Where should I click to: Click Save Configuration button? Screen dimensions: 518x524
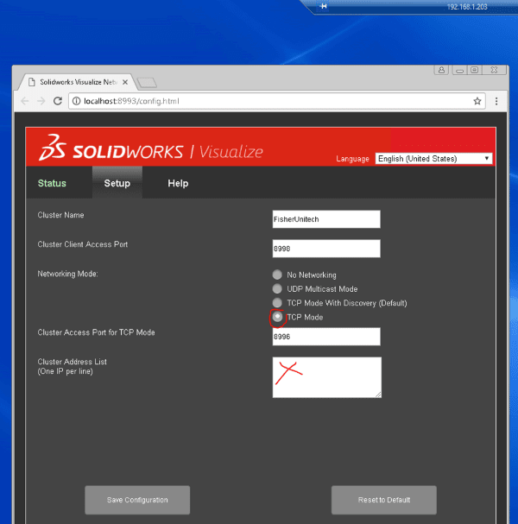(137, 500)
